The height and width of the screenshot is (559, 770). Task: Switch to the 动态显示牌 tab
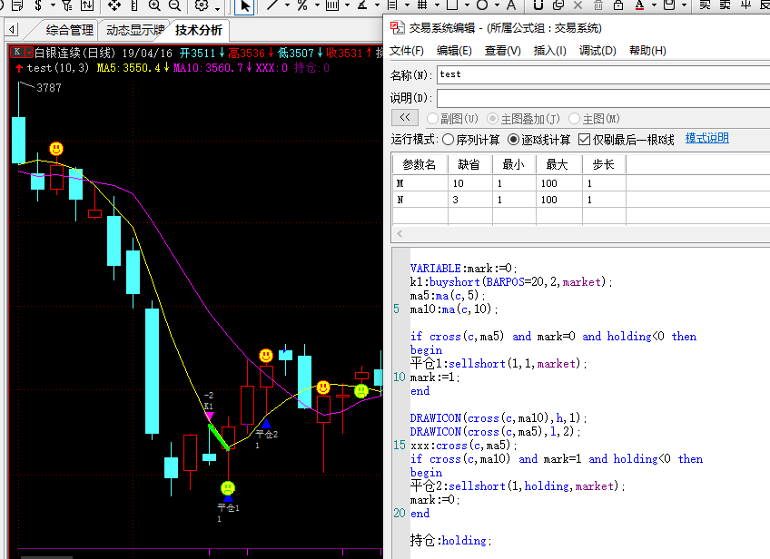coord(135,31)
